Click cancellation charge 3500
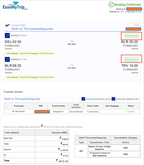 [x=126, y=154]
